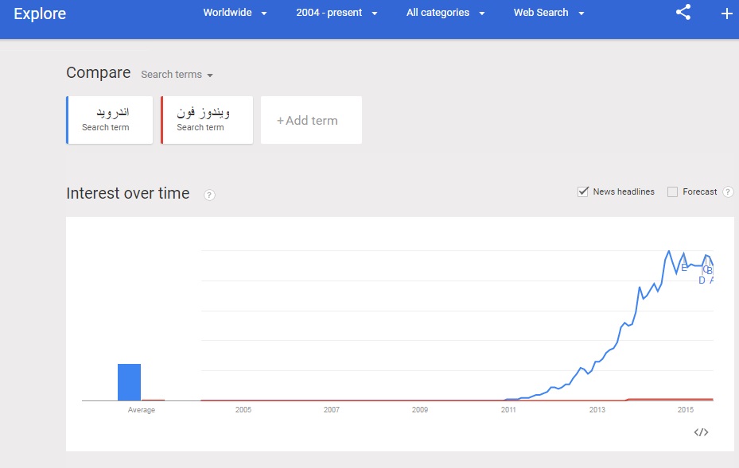
Task: Click the share icon in header
Action: [x=683, y=13]
